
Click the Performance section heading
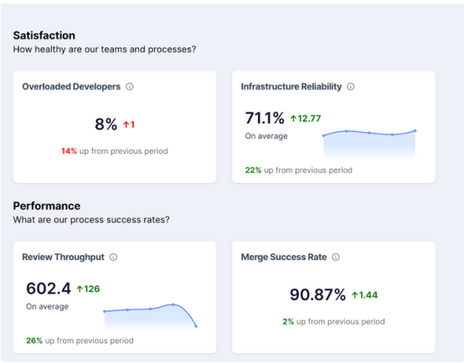pos(46,206)
